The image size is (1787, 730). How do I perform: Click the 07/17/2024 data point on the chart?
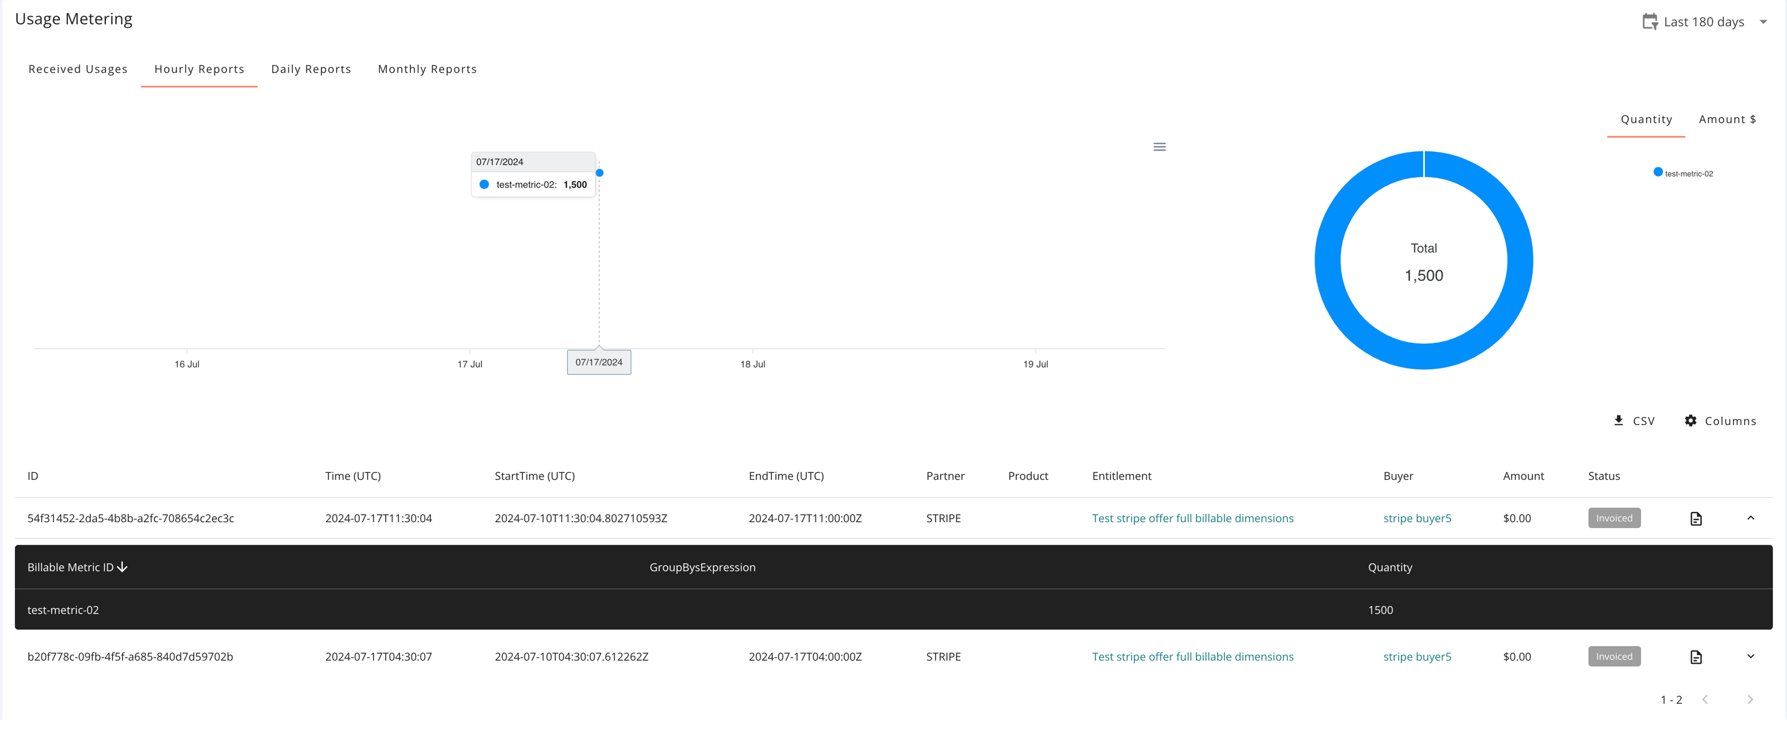click(599, 173)
